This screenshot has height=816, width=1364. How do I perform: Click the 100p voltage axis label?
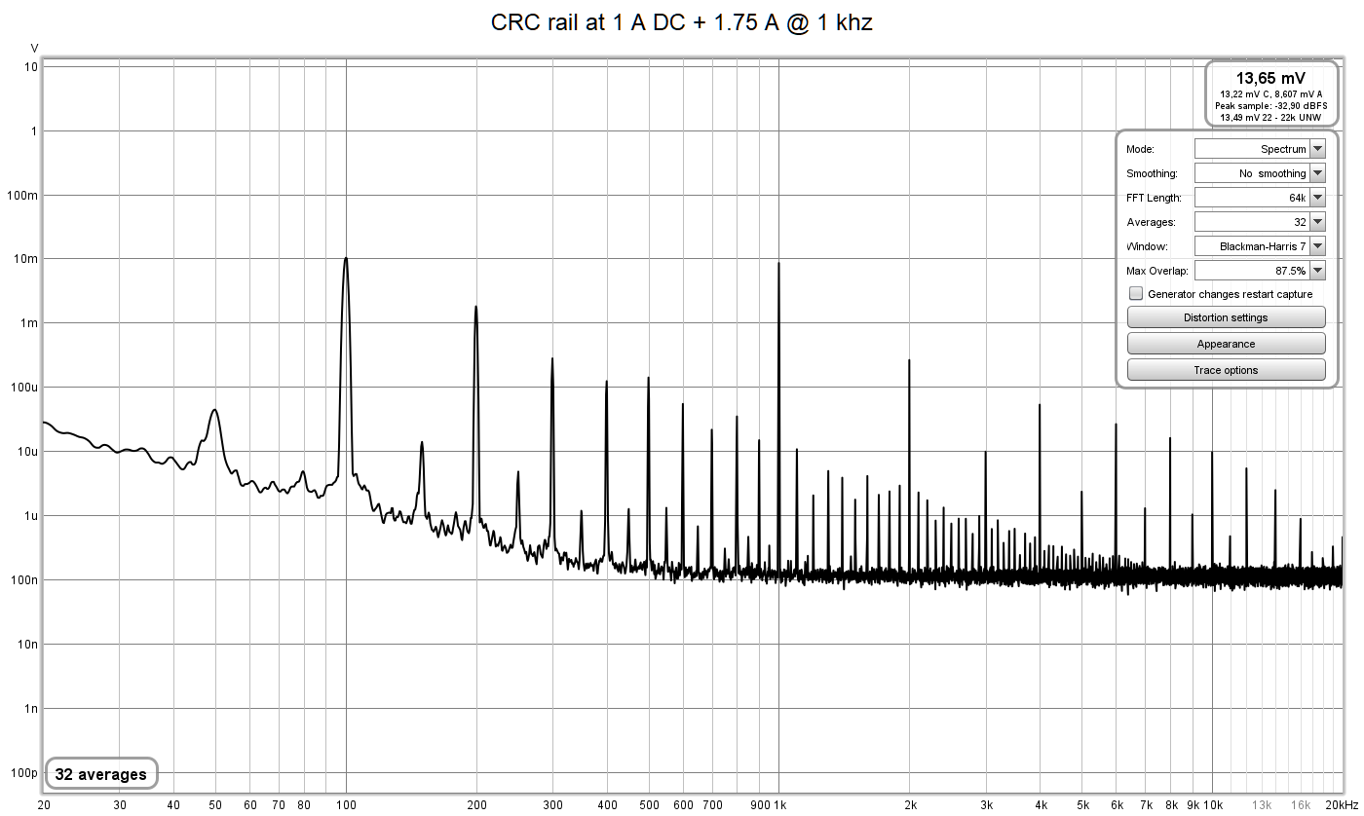pos(23,773)
